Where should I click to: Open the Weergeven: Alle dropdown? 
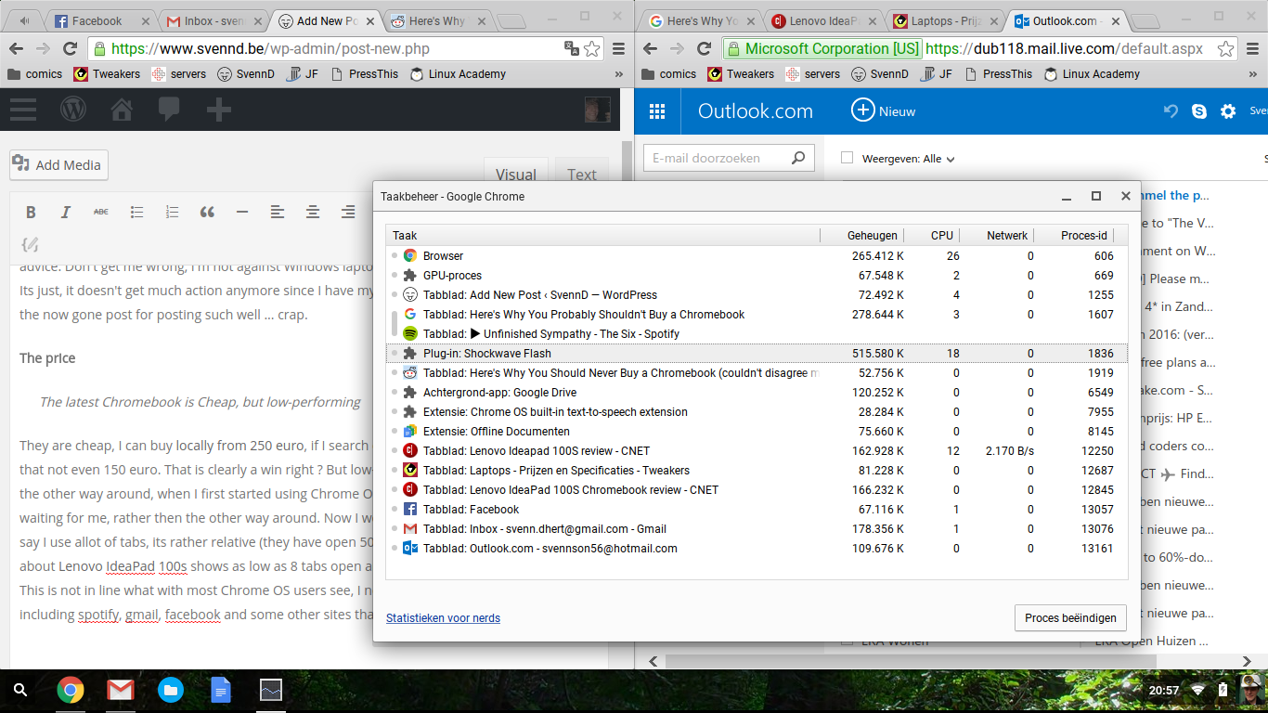pos(949,158)
